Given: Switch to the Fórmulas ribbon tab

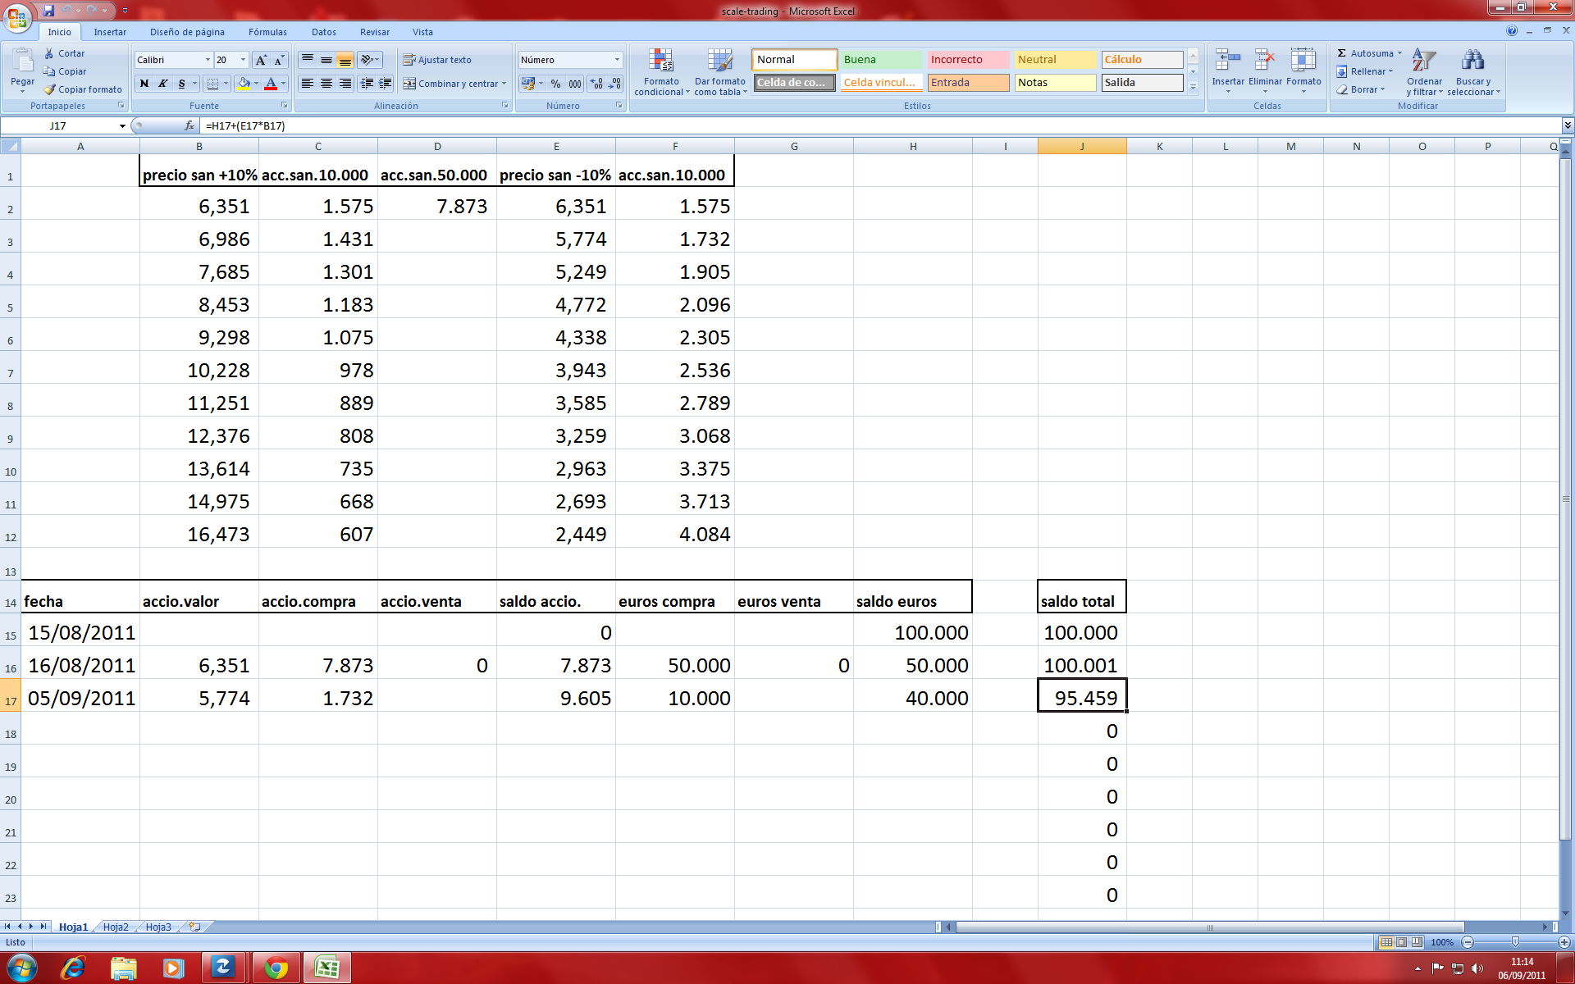Looking at the screenshot, I should point(267,32).
